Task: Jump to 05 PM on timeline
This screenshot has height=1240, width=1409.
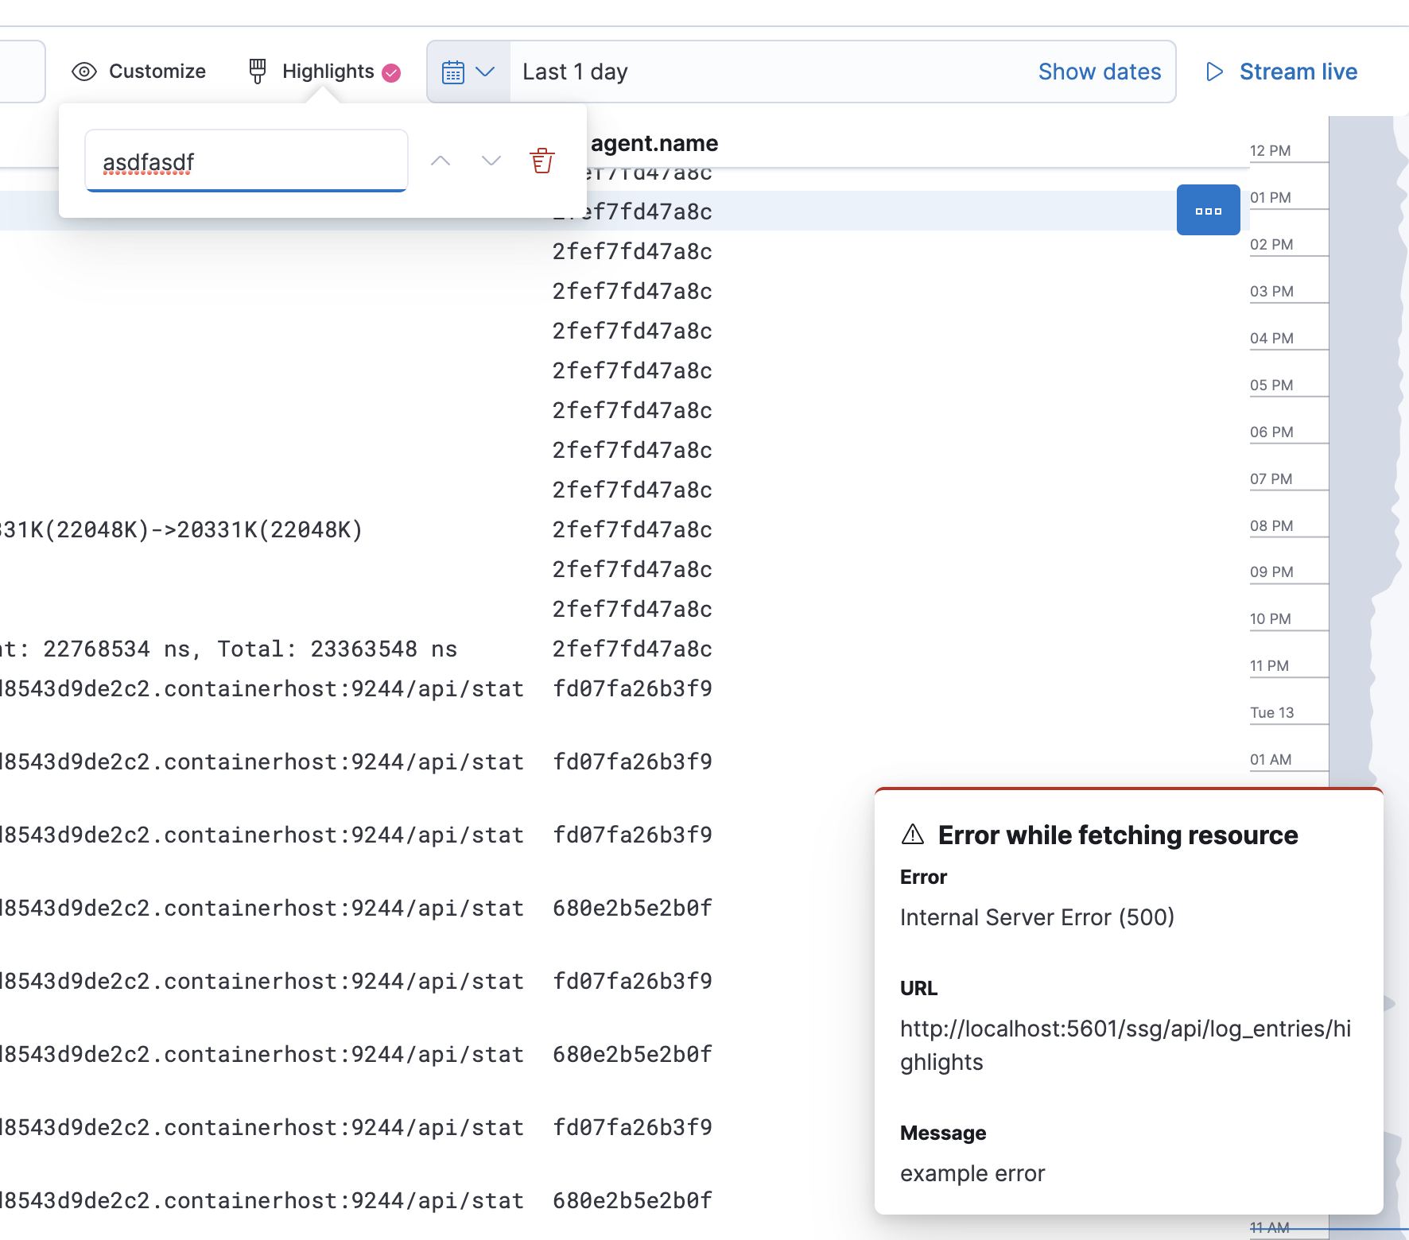Action: tap(1271, 386)
